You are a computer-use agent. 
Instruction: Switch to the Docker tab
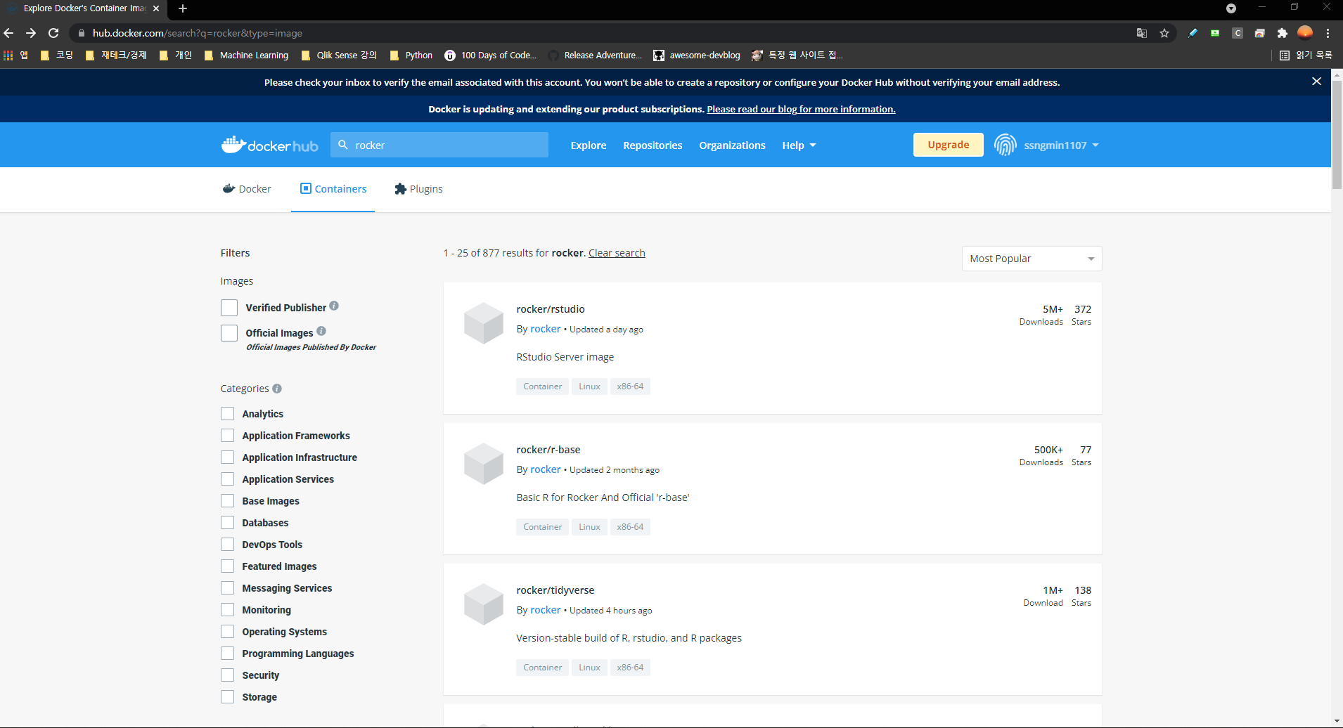click(x=247, y=189)
